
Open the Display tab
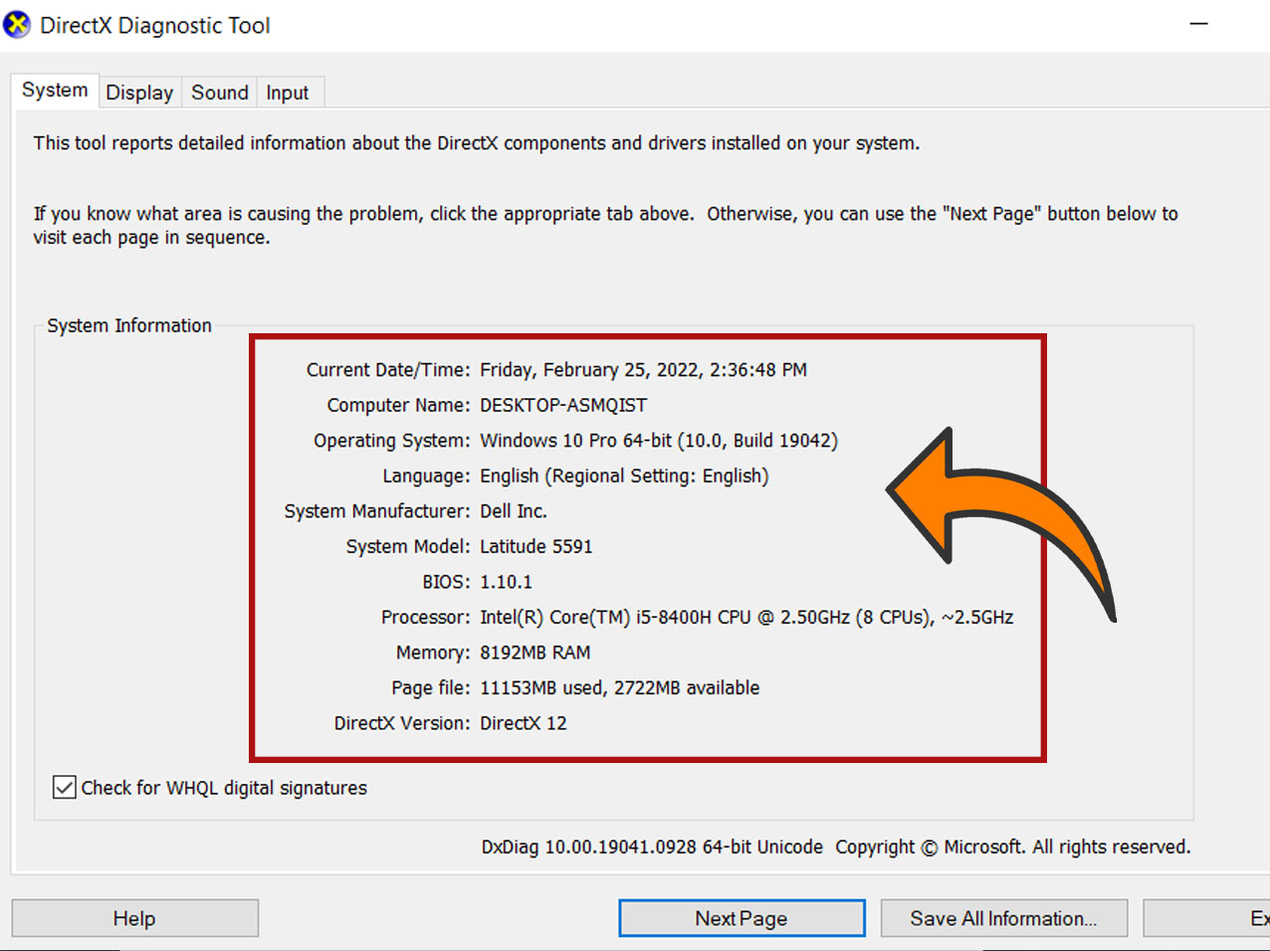coord(139,93)
